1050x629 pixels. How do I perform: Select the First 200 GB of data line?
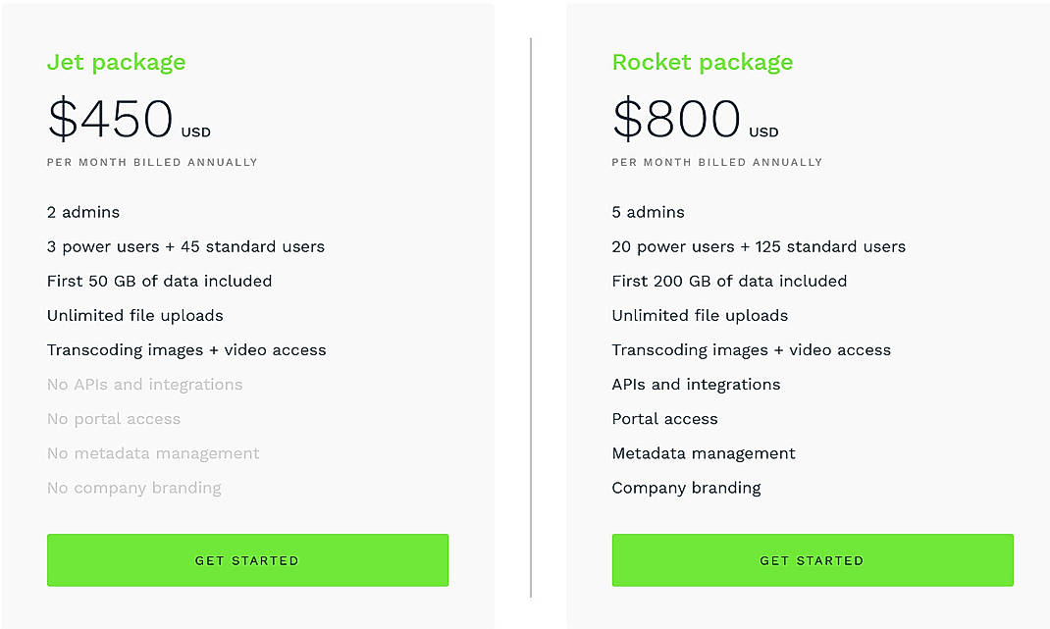pyautogui.click(x=729, y=281)
